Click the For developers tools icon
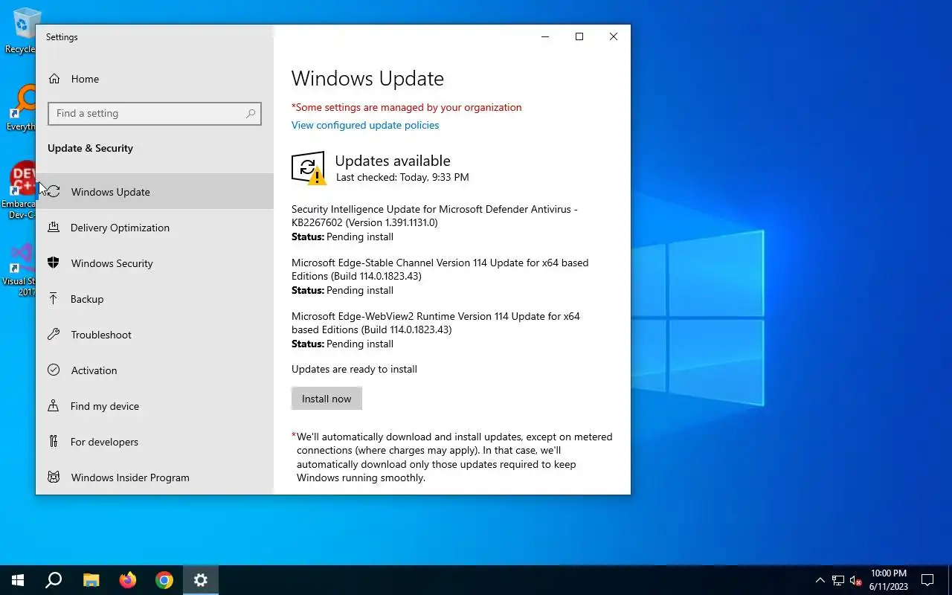The image size is (952, 595). pos(54,442)
